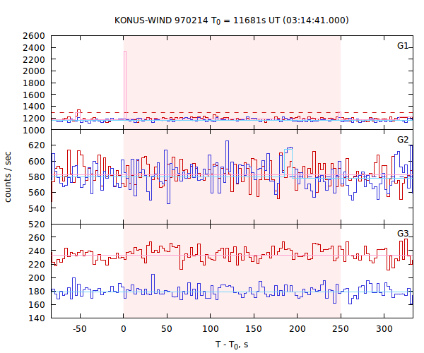This screenshot has height=353, width=424.
Task: Click the G1 y-axis value 2000
Action: coord(34,71)
